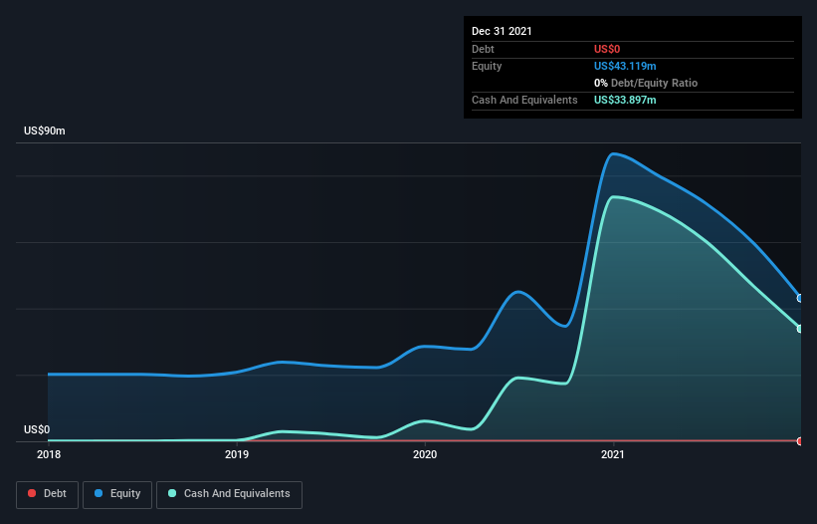Click the 2020 x-axis label
This screenshot has width=817, height=524.
[x=425, y=454]
